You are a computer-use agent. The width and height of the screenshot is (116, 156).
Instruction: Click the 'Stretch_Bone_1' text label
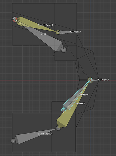45,134
